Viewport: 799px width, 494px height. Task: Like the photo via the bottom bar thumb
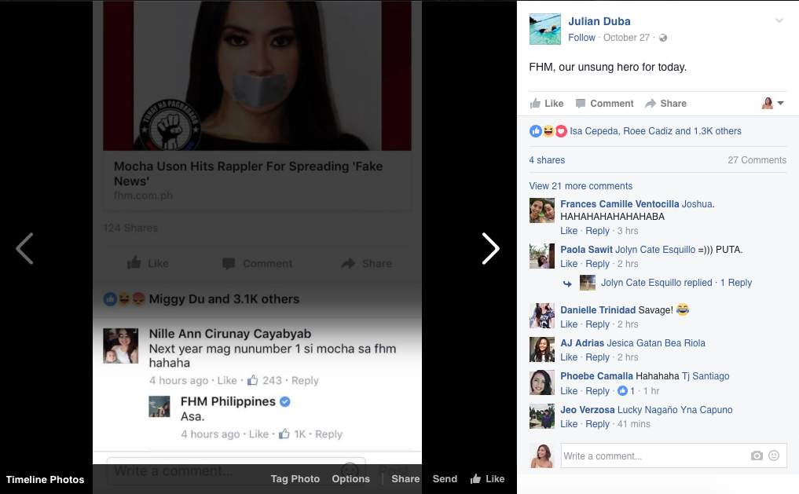487,479
